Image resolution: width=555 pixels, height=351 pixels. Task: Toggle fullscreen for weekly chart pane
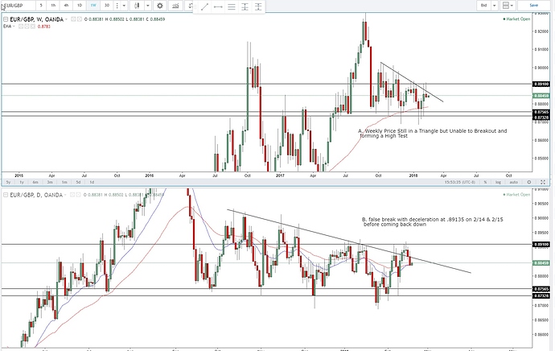click(x=543, y=182)
